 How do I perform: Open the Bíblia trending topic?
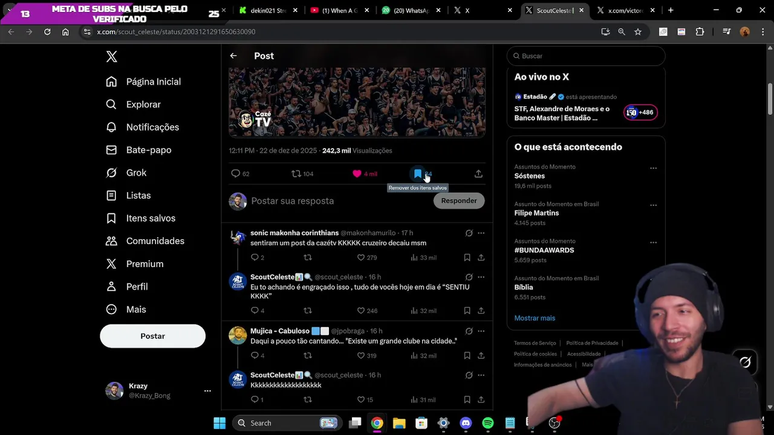pyautogui.click(x=524, y=287)
